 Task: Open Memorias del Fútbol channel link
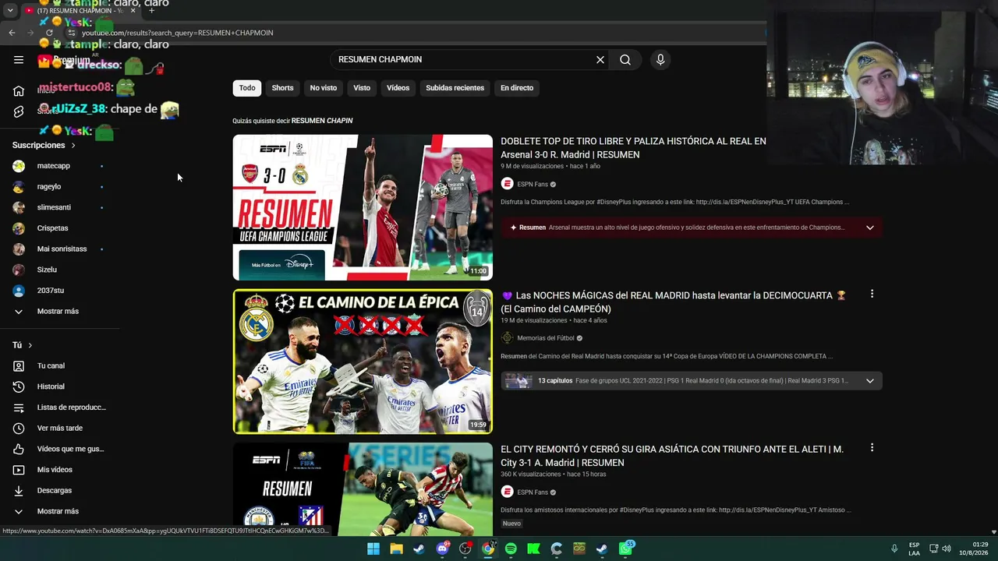coord(546,338)
